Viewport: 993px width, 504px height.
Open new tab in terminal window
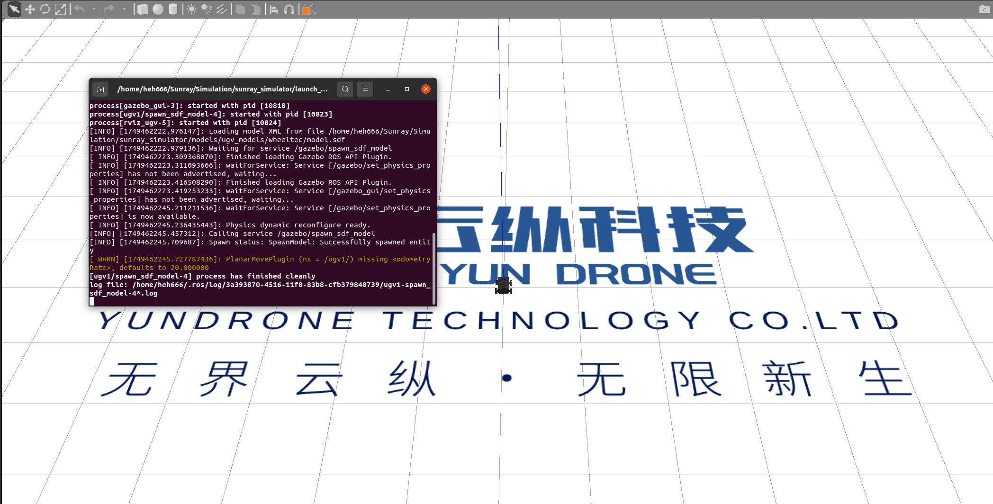pos(100,89)
